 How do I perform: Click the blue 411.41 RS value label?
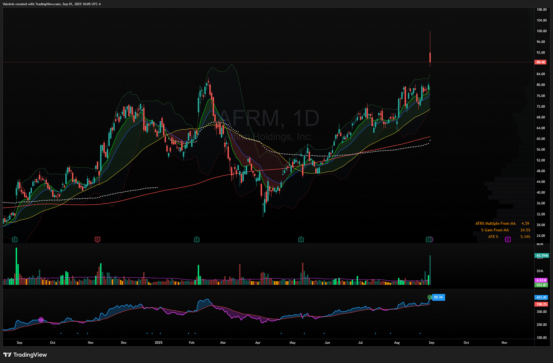coord(541,297)
